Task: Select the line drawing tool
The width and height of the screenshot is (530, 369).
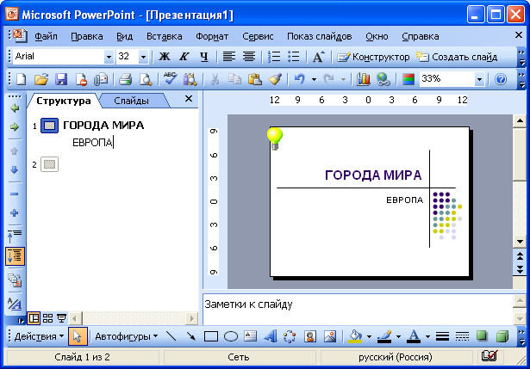Action: click(x=171, y=336)
